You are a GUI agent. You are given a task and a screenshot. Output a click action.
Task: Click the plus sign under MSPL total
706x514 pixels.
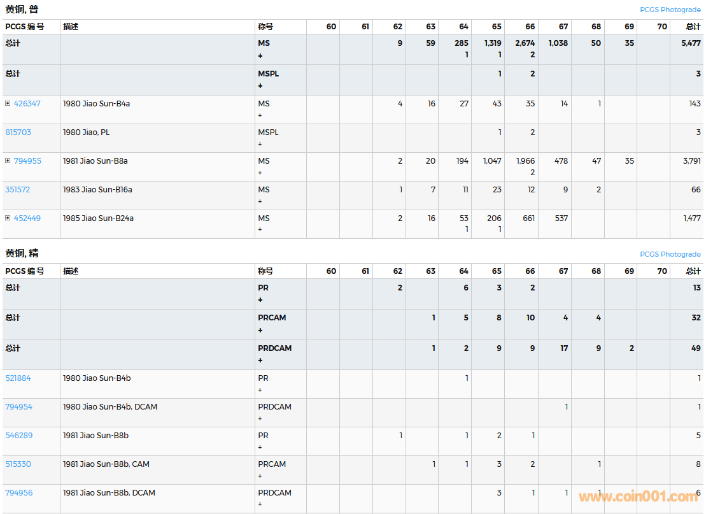pyautogui.click(x=260, y=85)
